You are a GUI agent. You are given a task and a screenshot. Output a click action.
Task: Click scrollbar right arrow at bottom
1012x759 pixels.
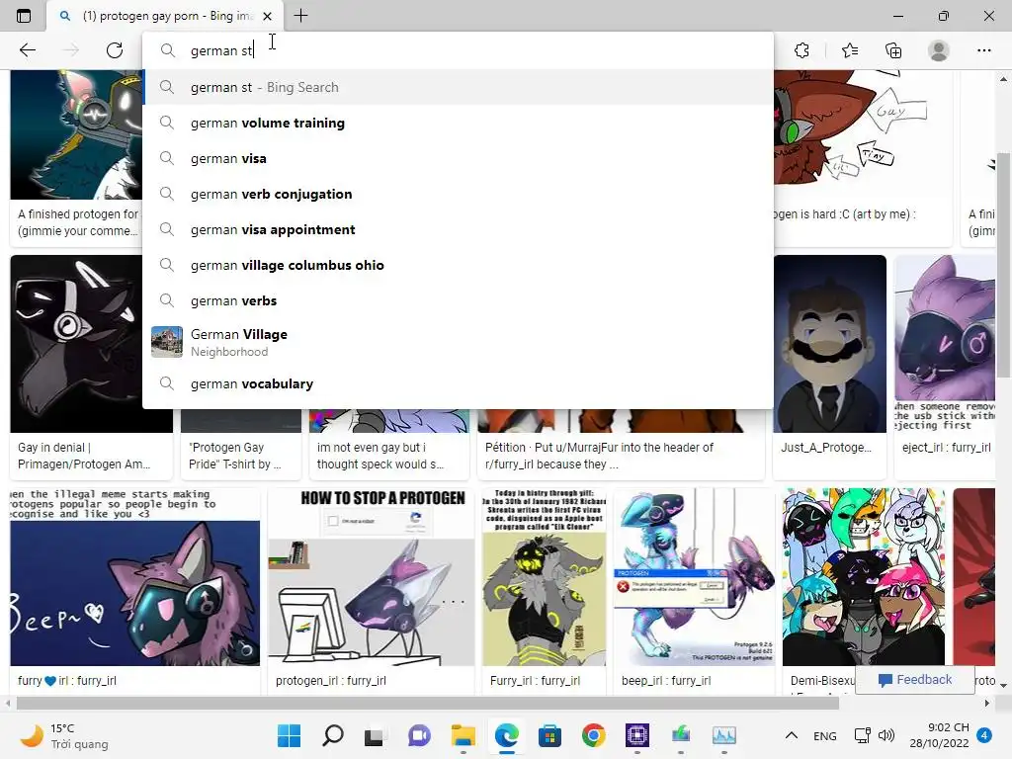(987, 703)
